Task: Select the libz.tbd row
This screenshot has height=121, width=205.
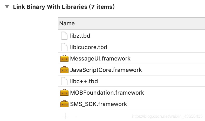Action: tap(132, 36)
